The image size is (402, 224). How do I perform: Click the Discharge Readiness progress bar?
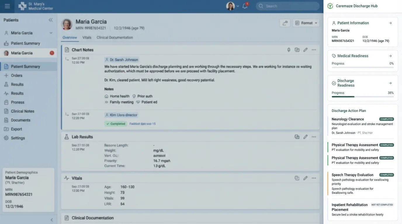tap(362, 97)
